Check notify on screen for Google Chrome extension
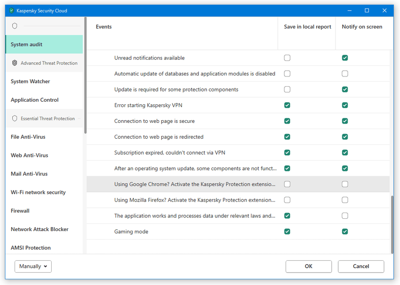Viewport: 400px width, 285px height. pyautogui.click(x=345, y=184)
